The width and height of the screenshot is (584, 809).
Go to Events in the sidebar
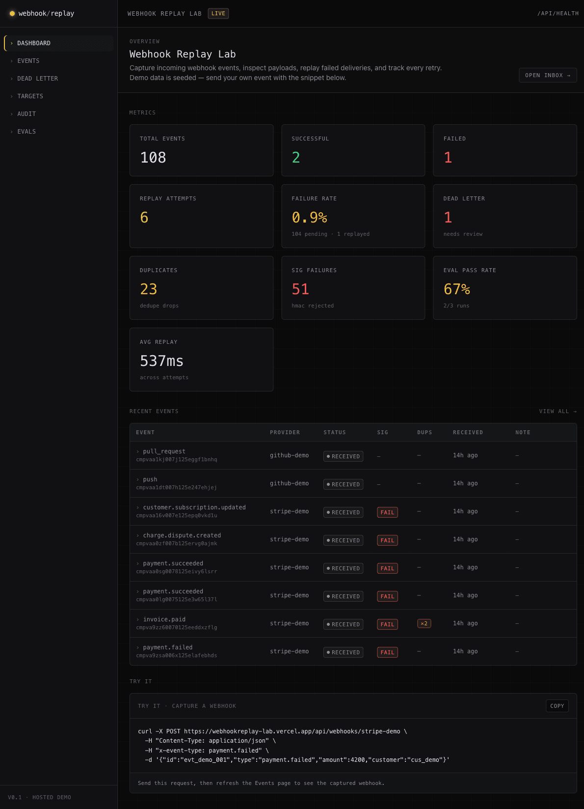59,61
